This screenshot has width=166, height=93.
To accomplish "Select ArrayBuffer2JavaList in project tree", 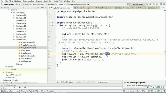I will [28, 45].
